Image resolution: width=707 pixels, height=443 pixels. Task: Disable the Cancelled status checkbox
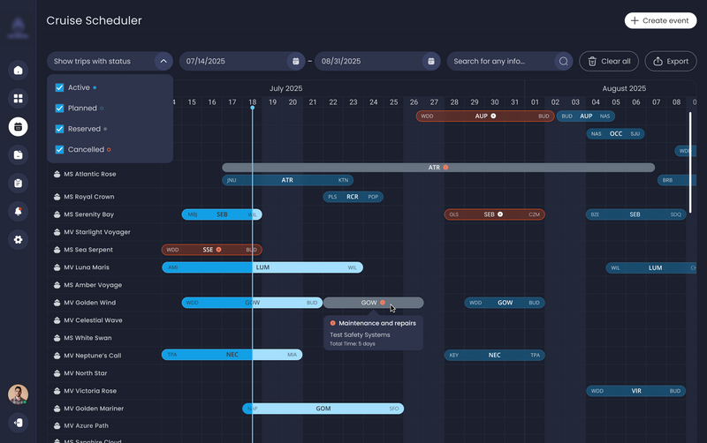[59, 149]
